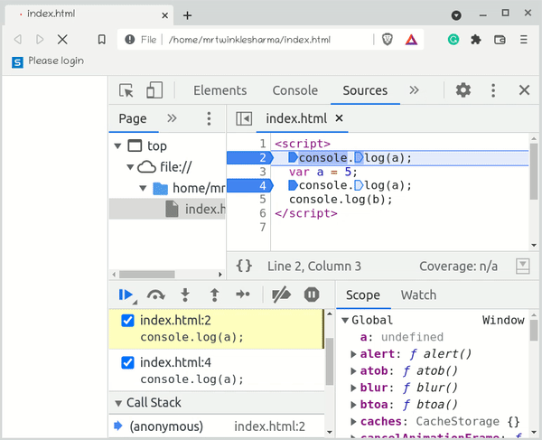
Task: Open the Grammarly extension icon
Action: pyautogui.click(x=453, y=40)
